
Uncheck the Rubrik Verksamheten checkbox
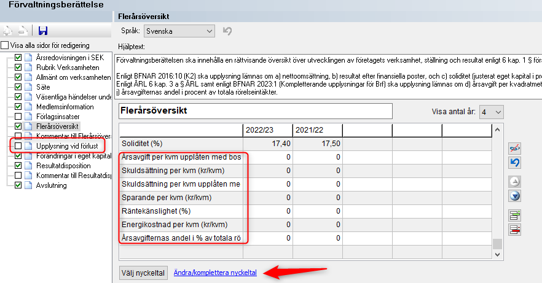coord(18,68)
